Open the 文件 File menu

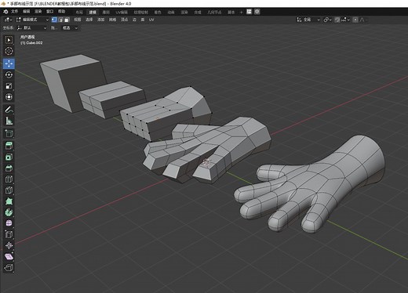14,12
